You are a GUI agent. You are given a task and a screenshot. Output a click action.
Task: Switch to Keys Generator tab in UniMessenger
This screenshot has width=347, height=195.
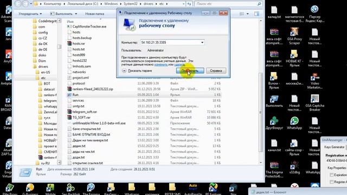pos(335,147)
